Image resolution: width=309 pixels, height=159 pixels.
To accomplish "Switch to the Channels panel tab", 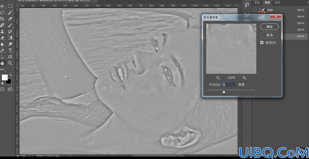I will tap(267, 3).
